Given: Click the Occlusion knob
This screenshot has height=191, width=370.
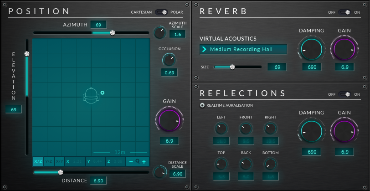Looking at the screenshot, I should coord(169,59).
